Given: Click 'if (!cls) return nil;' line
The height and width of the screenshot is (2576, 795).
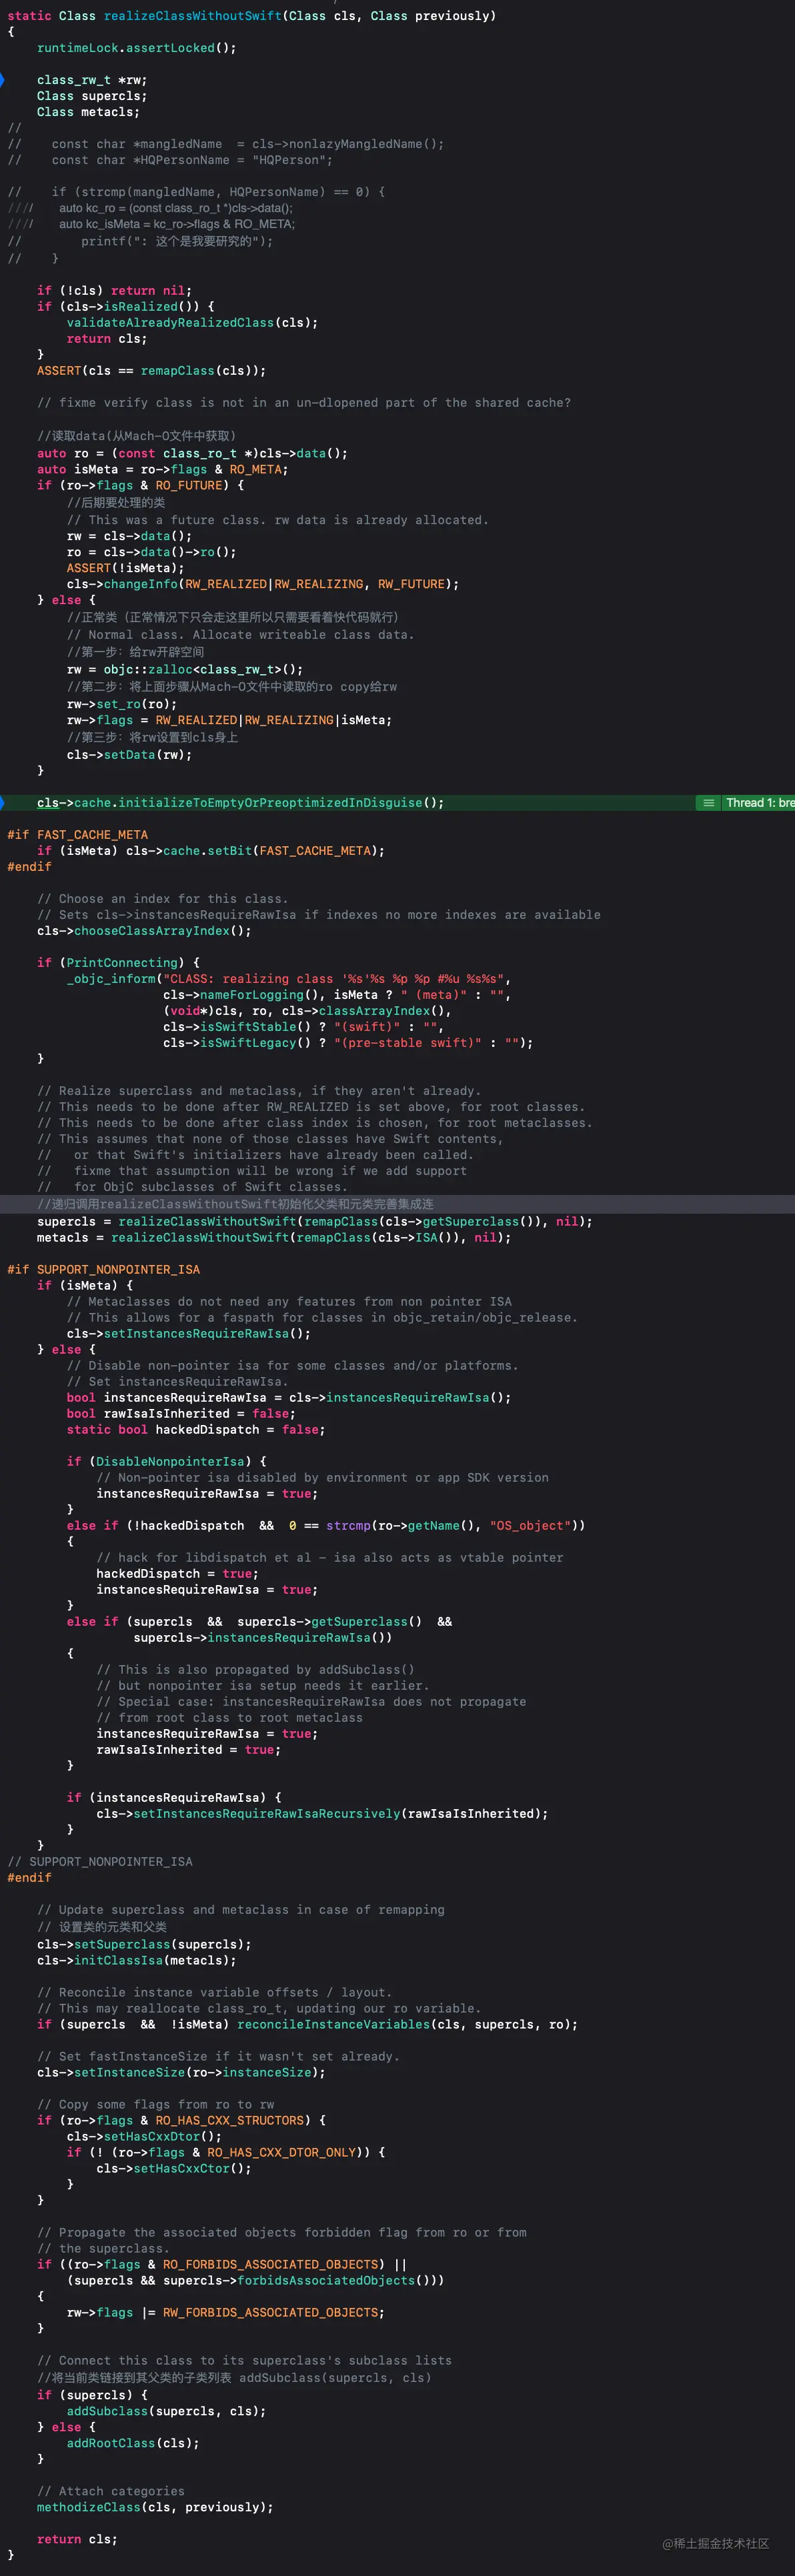Looking at the screenshot, I should (114, 291).
